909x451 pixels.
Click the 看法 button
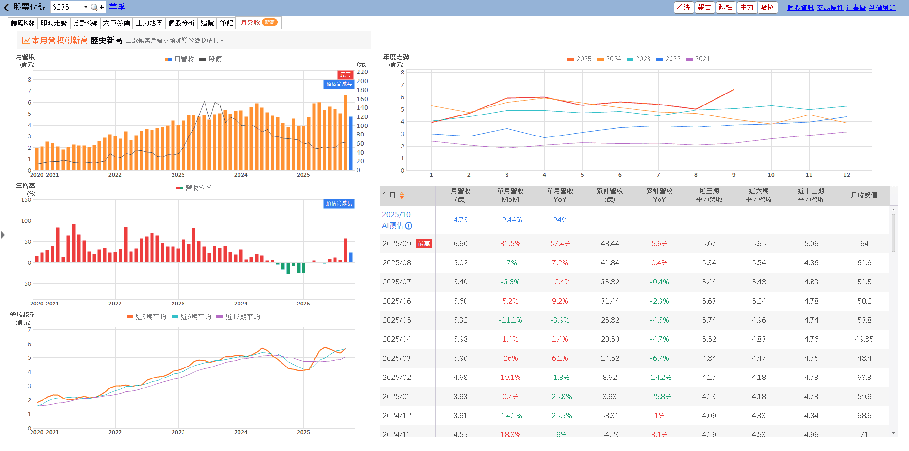(x=683, y=7)
